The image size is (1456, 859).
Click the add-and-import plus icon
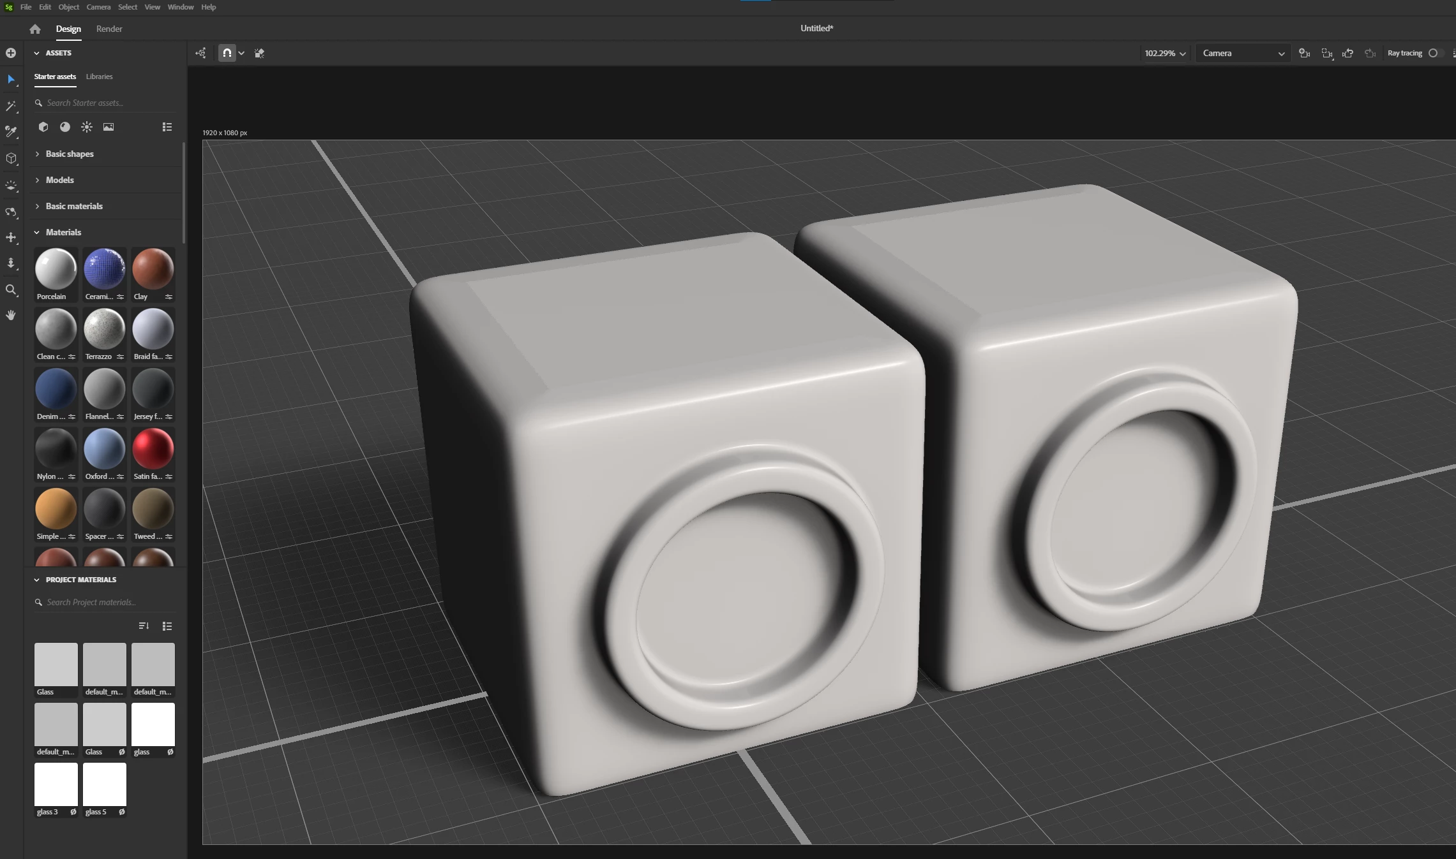coord(11,53)
